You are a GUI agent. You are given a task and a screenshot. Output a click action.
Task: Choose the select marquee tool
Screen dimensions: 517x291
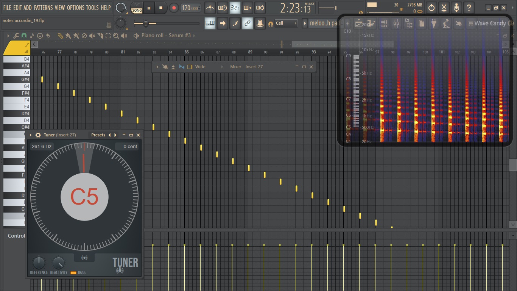click(x=108, y=36)
